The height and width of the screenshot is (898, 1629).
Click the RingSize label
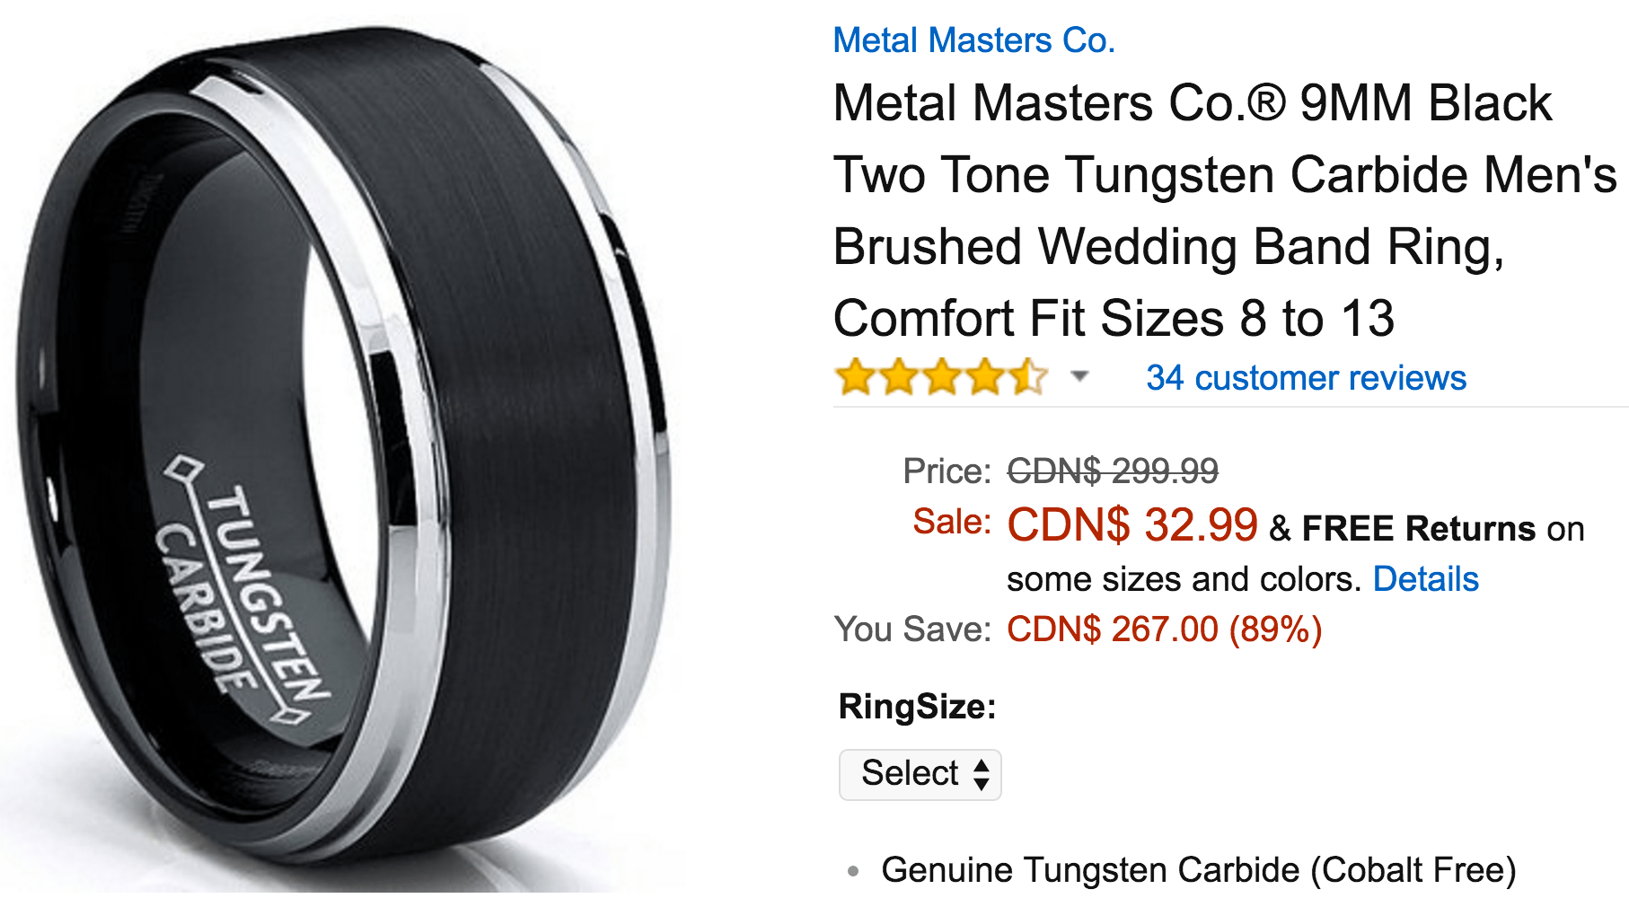917,707
